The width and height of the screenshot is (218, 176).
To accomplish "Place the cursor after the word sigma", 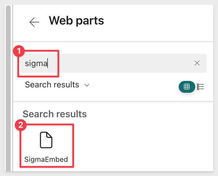I will tap(48, 63).
